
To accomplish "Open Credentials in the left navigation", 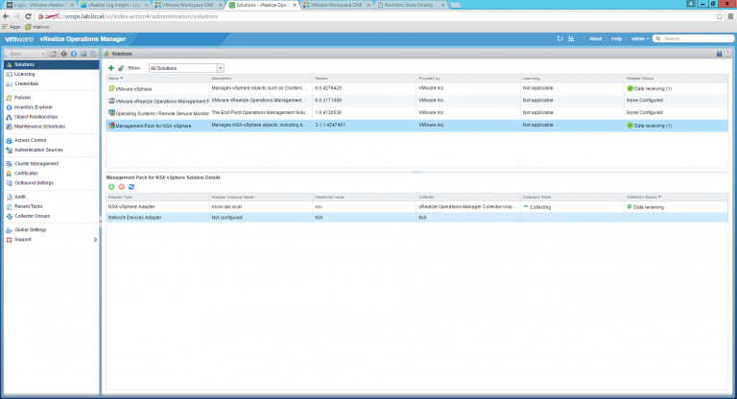I will (26, 83).
